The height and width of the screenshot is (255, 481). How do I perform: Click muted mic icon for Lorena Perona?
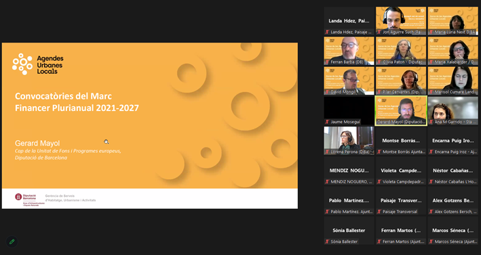[327, 152]
